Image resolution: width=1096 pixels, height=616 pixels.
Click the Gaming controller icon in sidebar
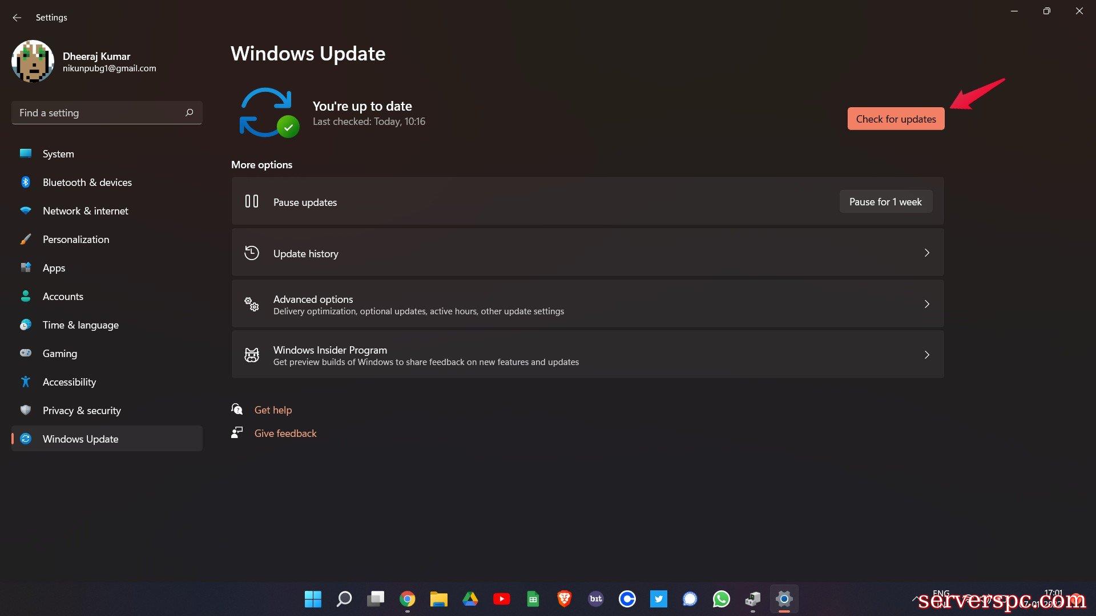(26, 353)
